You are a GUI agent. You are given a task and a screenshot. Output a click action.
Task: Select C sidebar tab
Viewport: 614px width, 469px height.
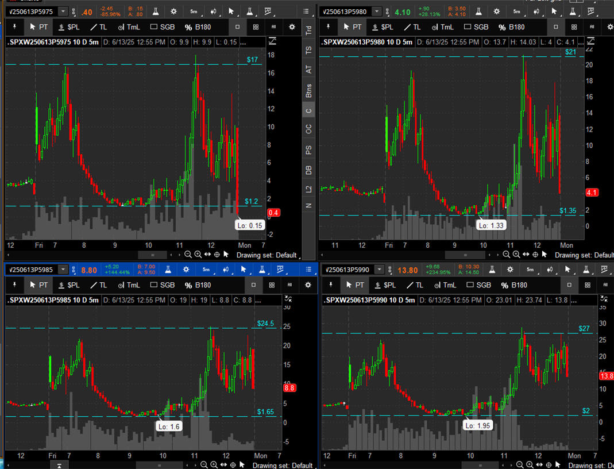[308, 110]
